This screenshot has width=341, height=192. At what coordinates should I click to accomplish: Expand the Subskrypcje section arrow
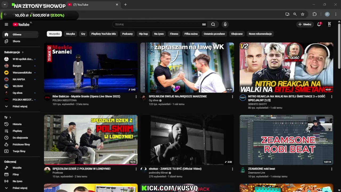pos(23,52)
